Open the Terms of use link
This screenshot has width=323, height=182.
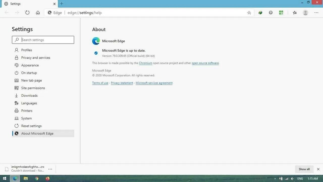100,83
